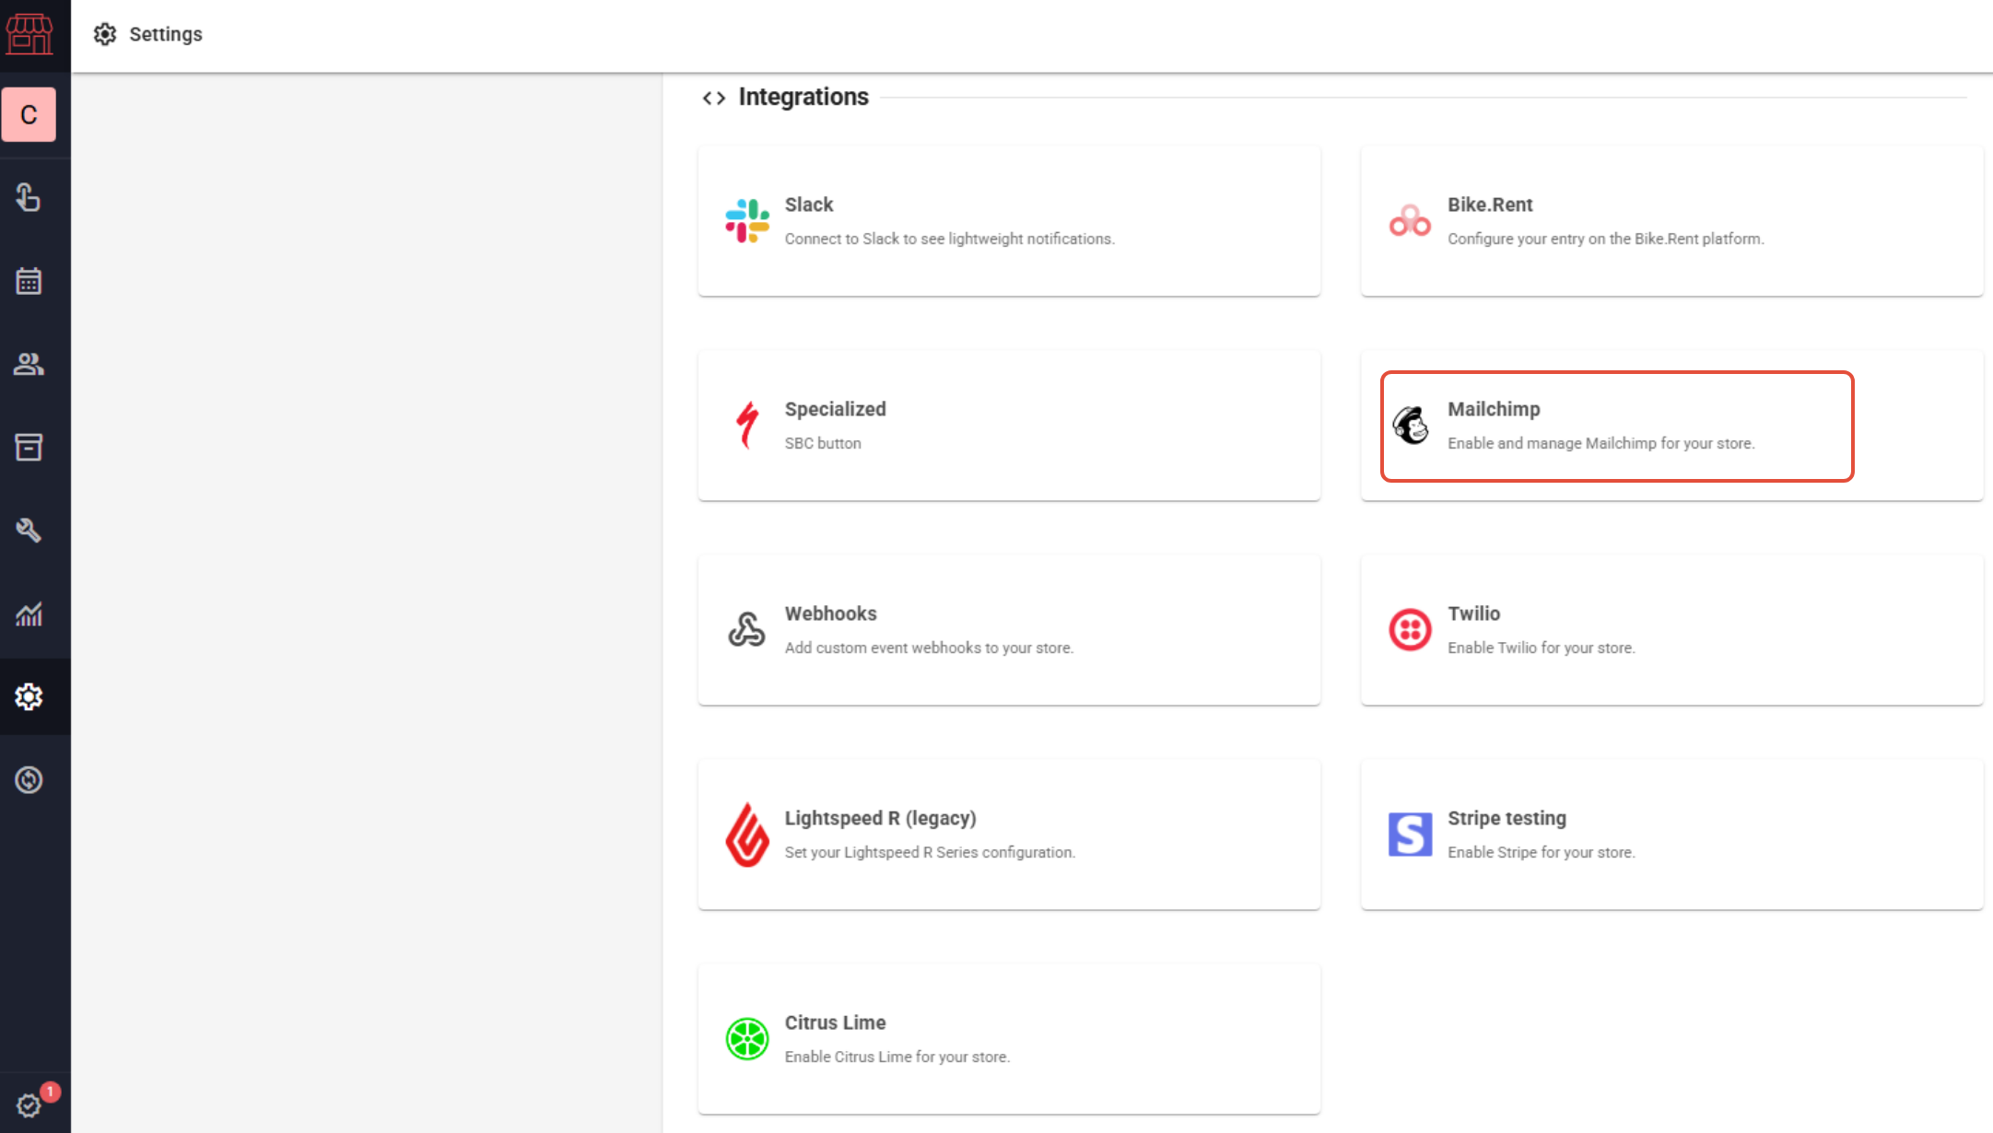The image size is (1993, 1133).
Task: Open the account avatar labeled C
Action: click(29, 114)
